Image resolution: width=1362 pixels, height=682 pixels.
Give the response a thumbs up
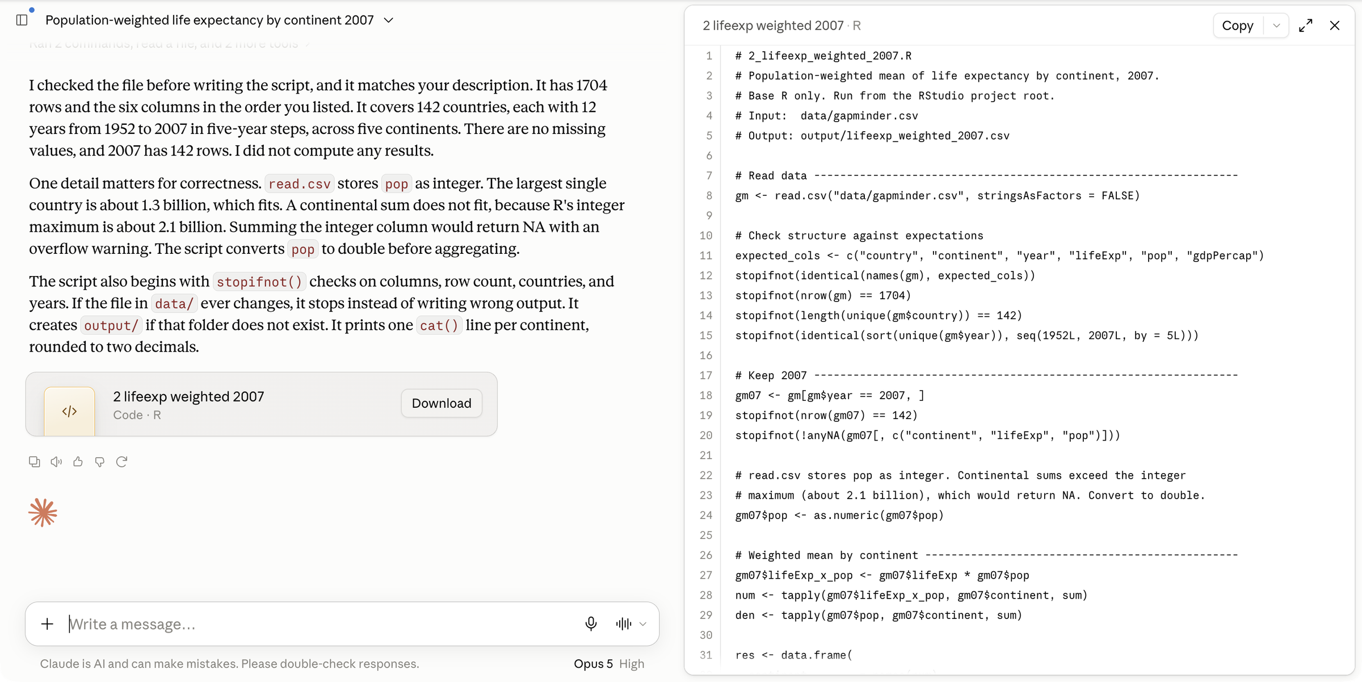[78, 462]
